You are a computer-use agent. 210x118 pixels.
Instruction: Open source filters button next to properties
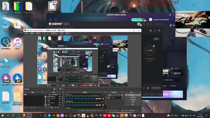pos(62,89)
